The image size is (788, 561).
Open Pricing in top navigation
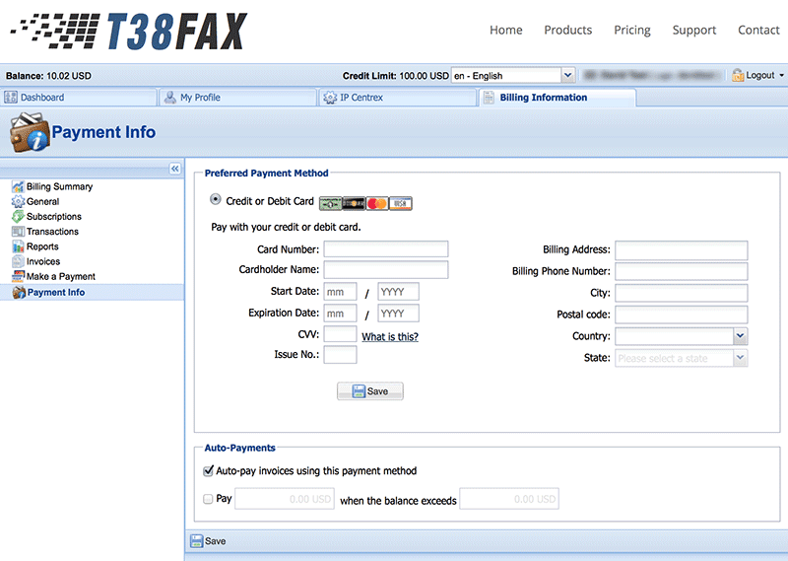[632, 31]
